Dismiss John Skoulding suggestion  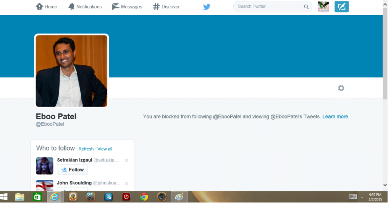click(x=126, y=183)
